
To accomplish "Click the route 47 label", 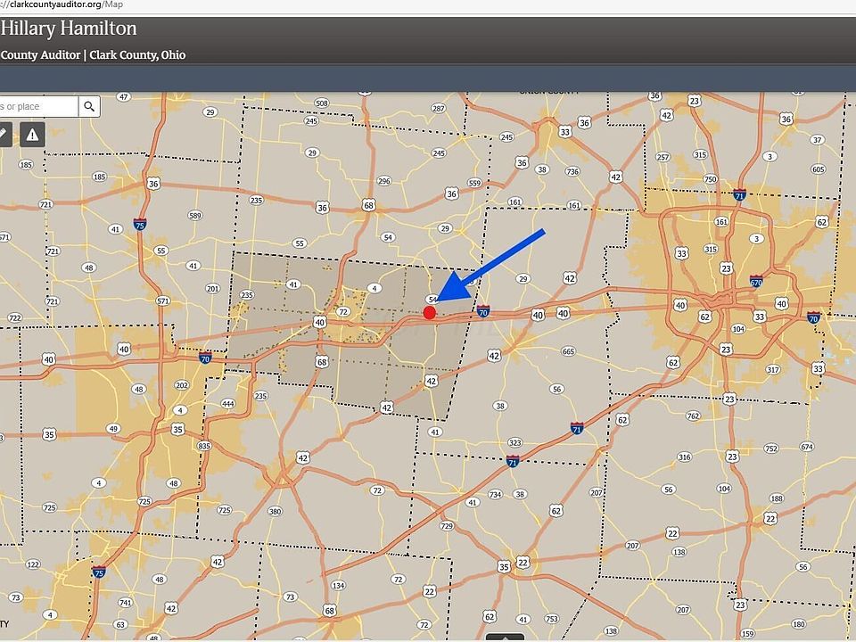I will tap(124, 97).
